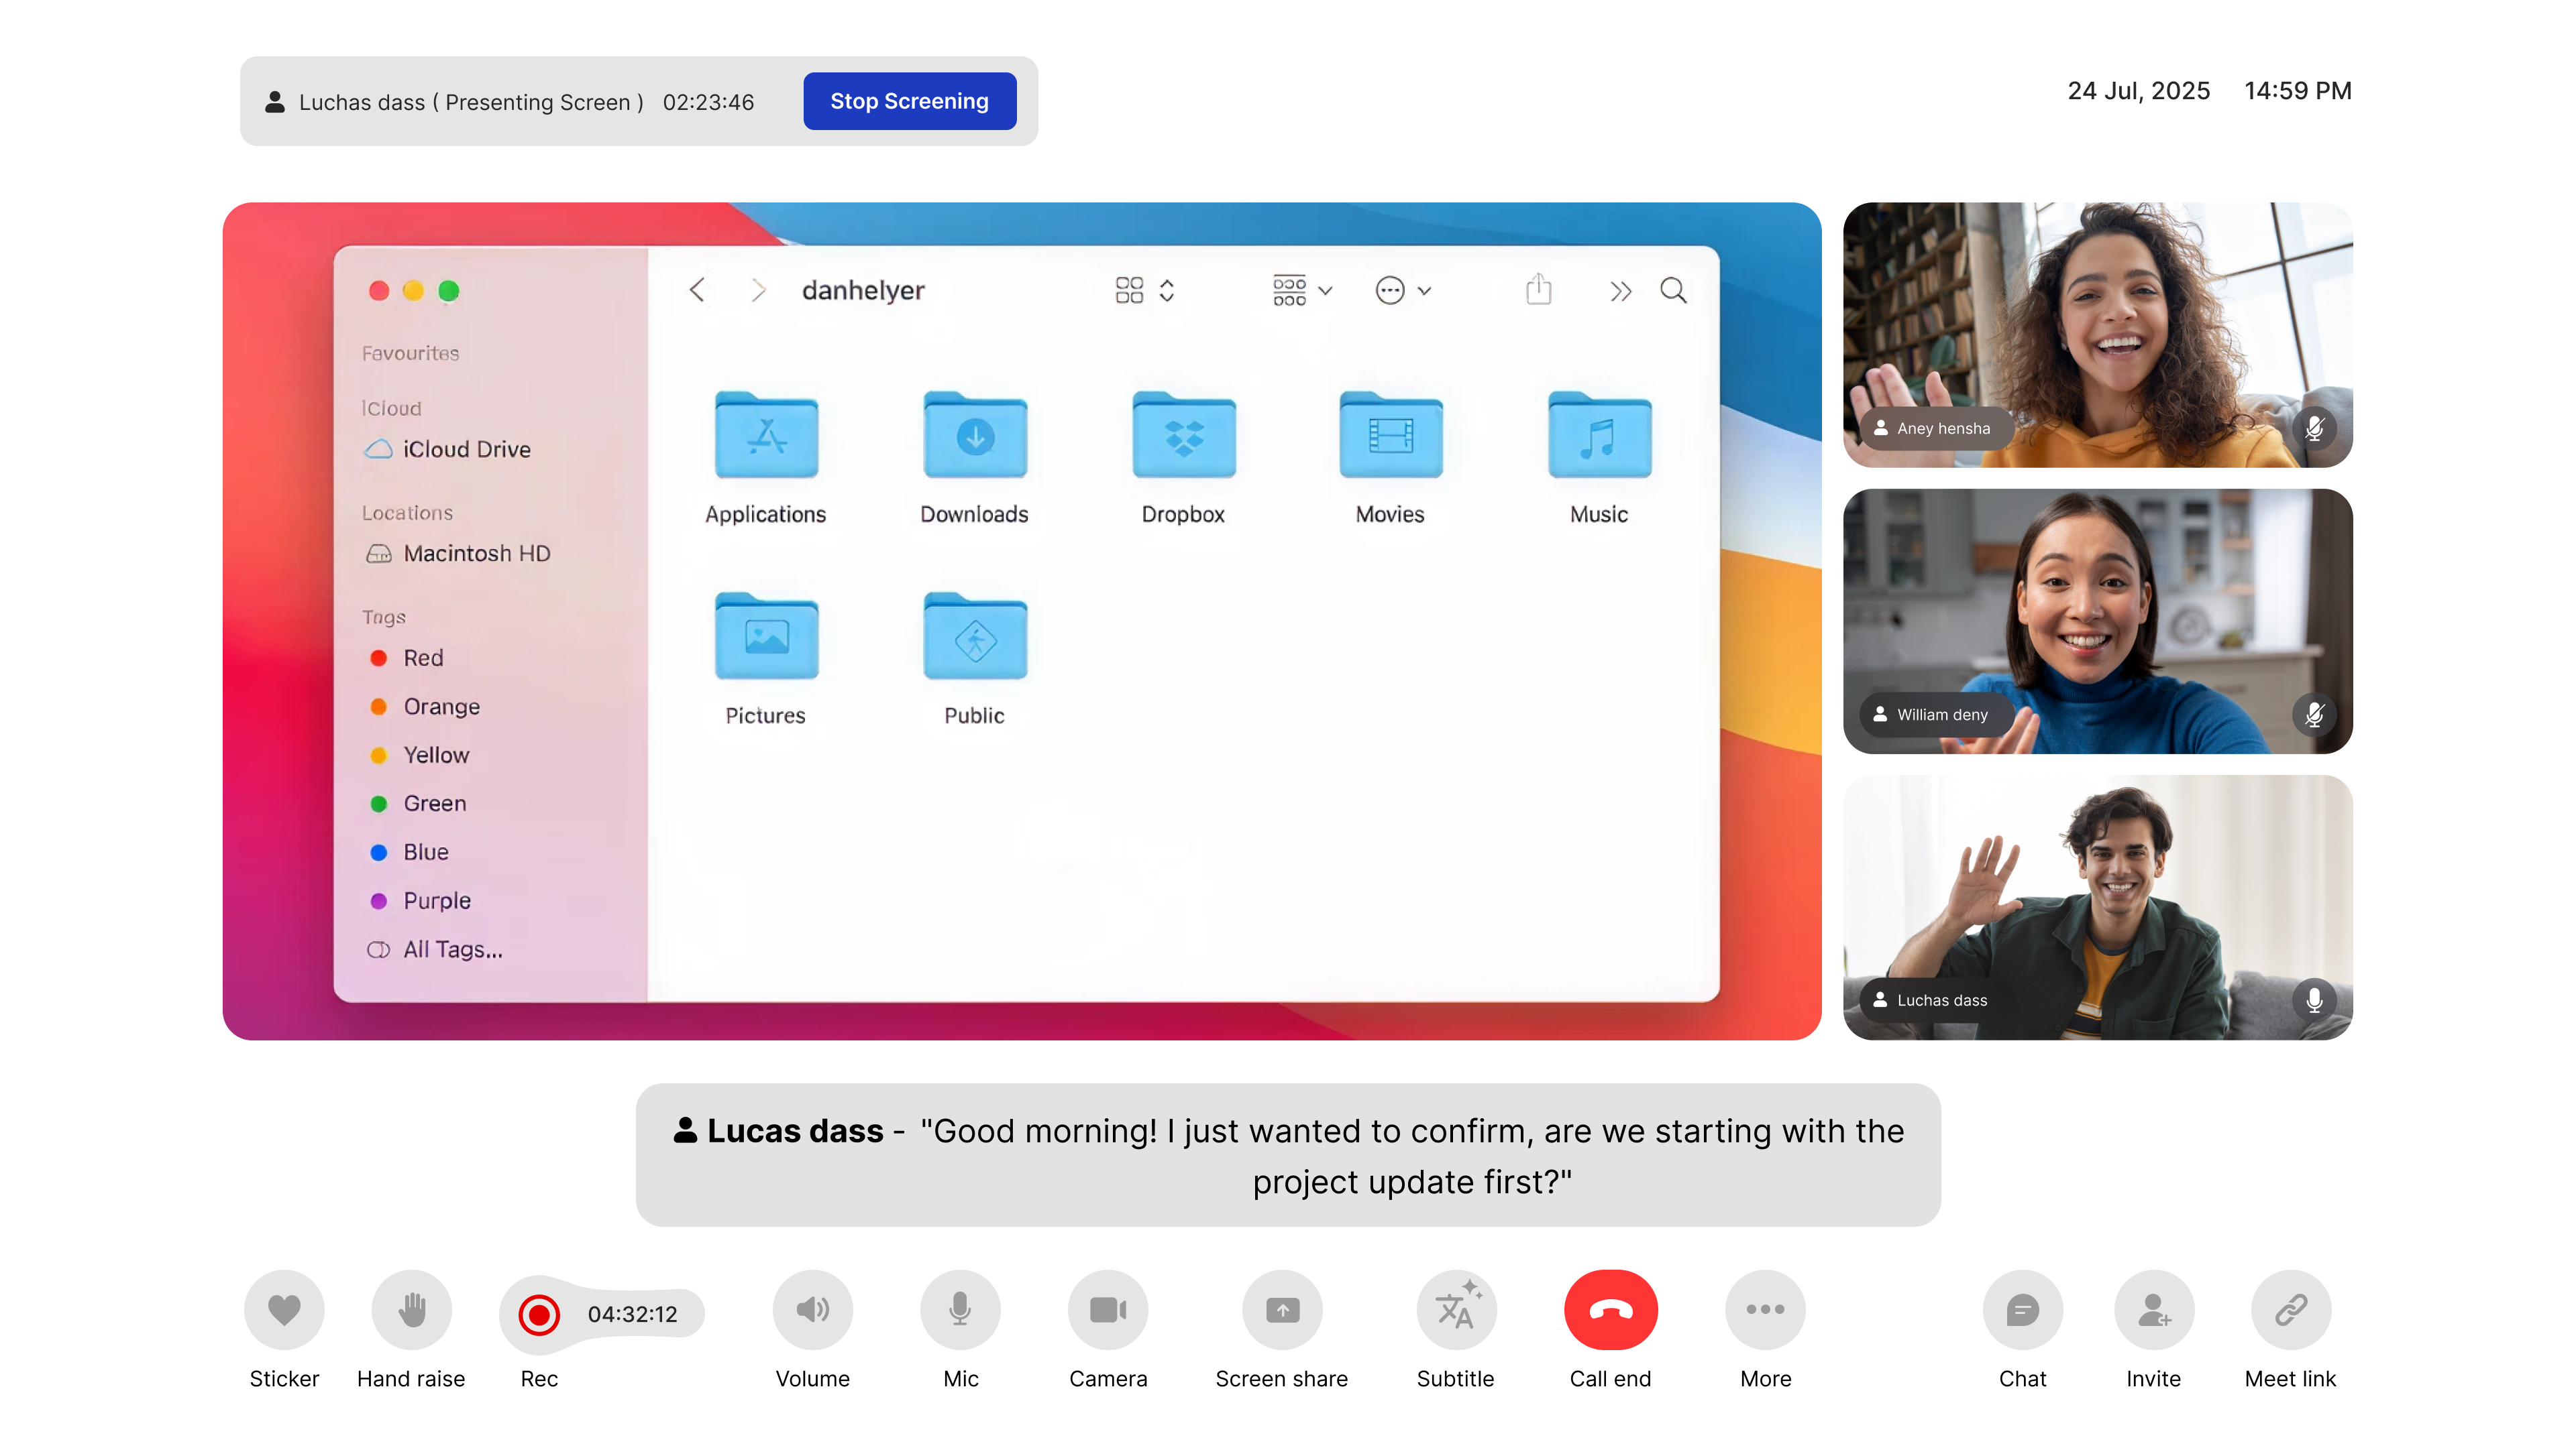The height and width of the screenshot is (1448, 2576).
Task: Toggle the hand raise
Action: point(411,1309)
